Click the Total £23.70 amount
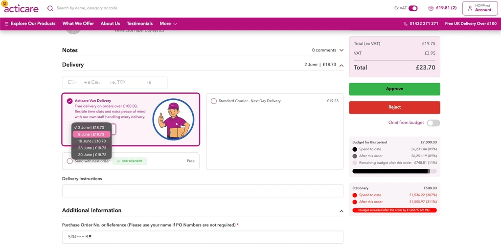Image resolution: width=501 pixels, height=250 pixels. (425, 68)
